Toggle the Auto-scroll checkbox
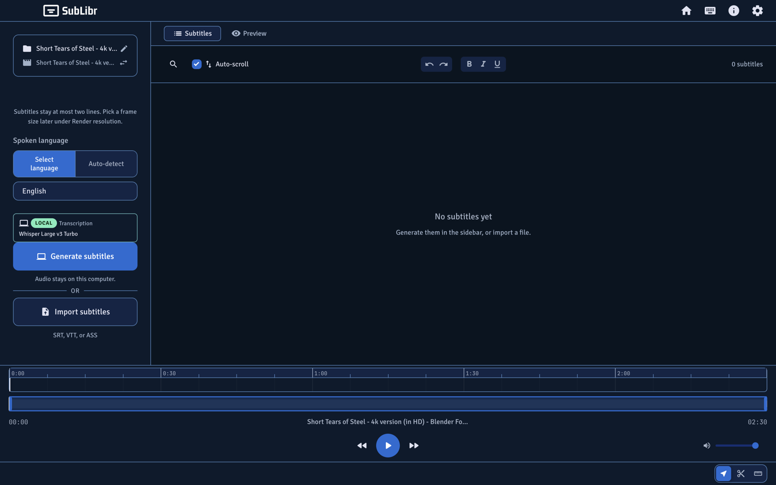Viewport: 776px width, 485px height. click(197, 64)
